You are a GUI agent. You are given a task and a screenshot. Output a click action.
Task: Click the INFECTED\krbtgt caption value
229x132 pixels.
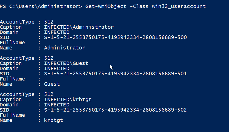68,100
